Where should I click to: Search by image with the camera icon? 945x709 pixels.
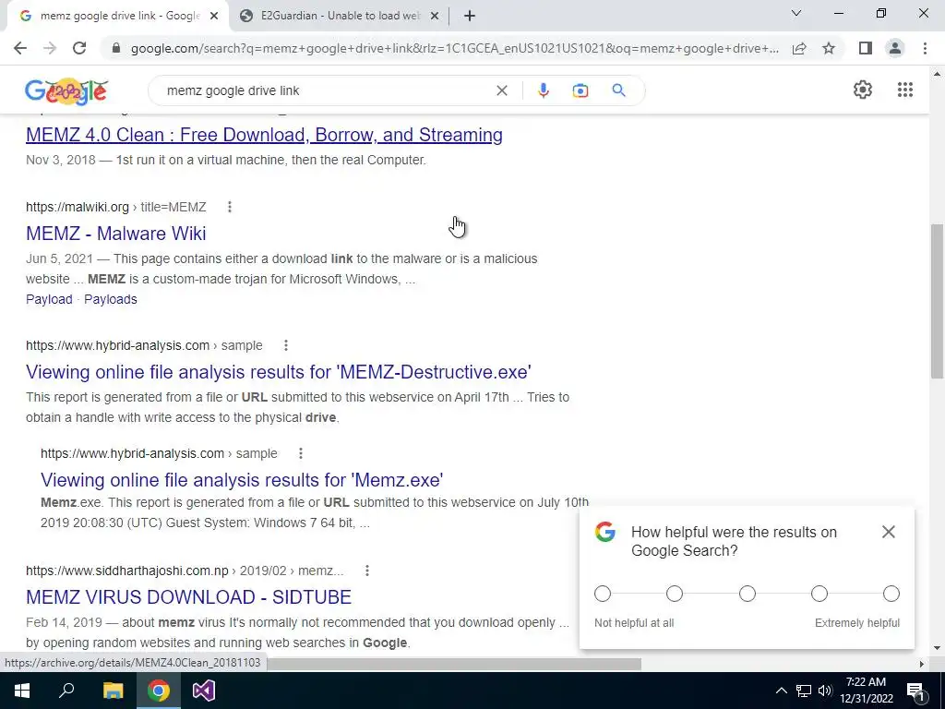pyautogui.click(x=580, y=90)
